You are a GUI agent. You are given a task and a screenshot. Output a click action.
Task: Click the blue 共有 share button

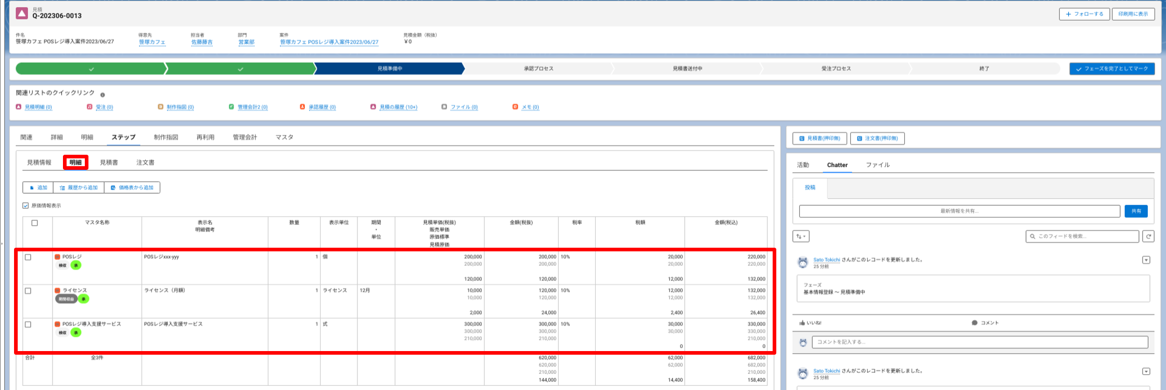click(1136, 211)
